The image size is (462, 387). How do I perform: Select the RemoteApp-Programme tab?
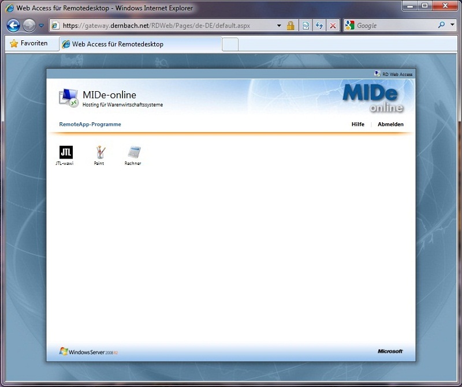tap(90, 124)
